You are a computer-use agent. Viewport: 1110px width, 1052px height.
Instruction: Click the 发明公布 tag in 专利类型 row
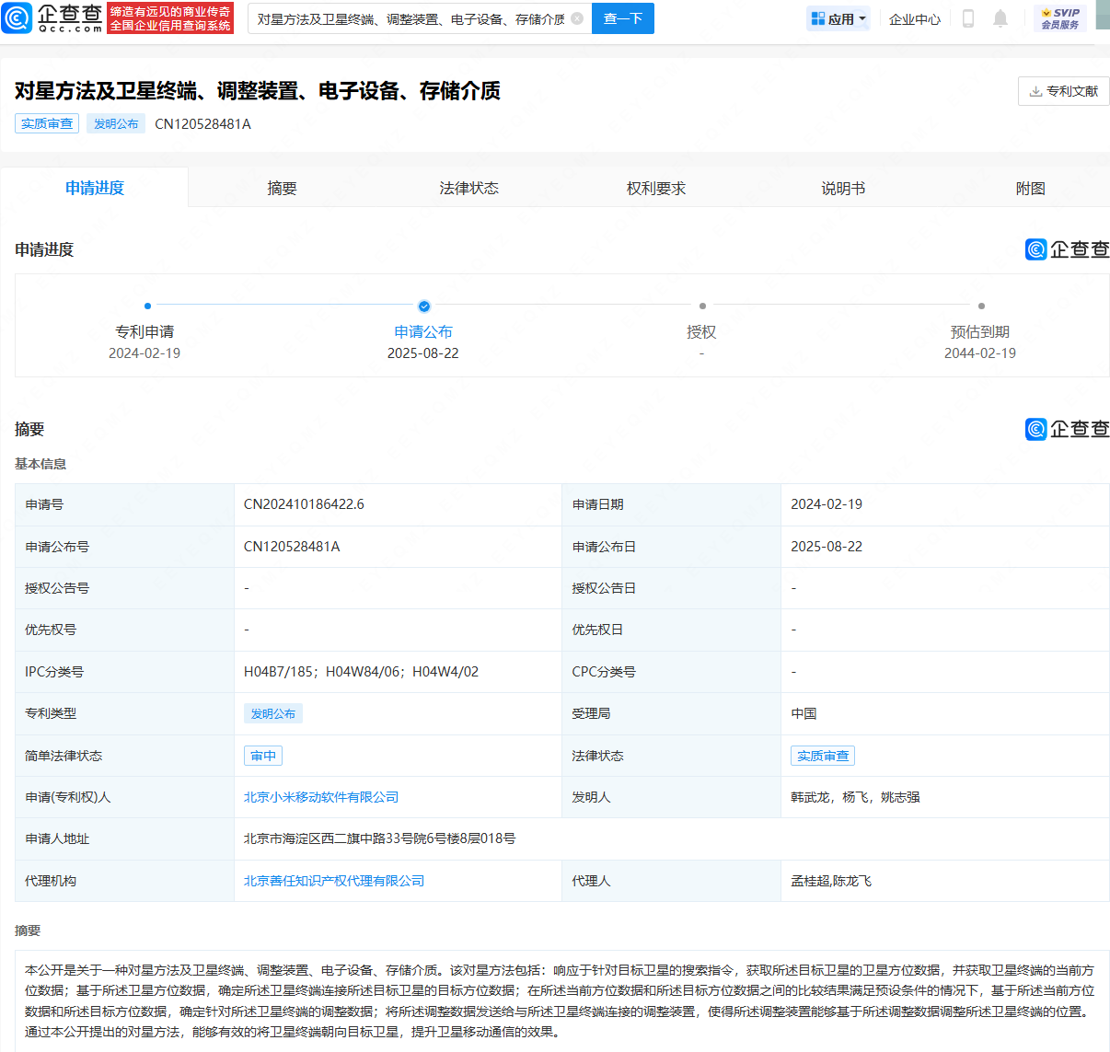273,713
